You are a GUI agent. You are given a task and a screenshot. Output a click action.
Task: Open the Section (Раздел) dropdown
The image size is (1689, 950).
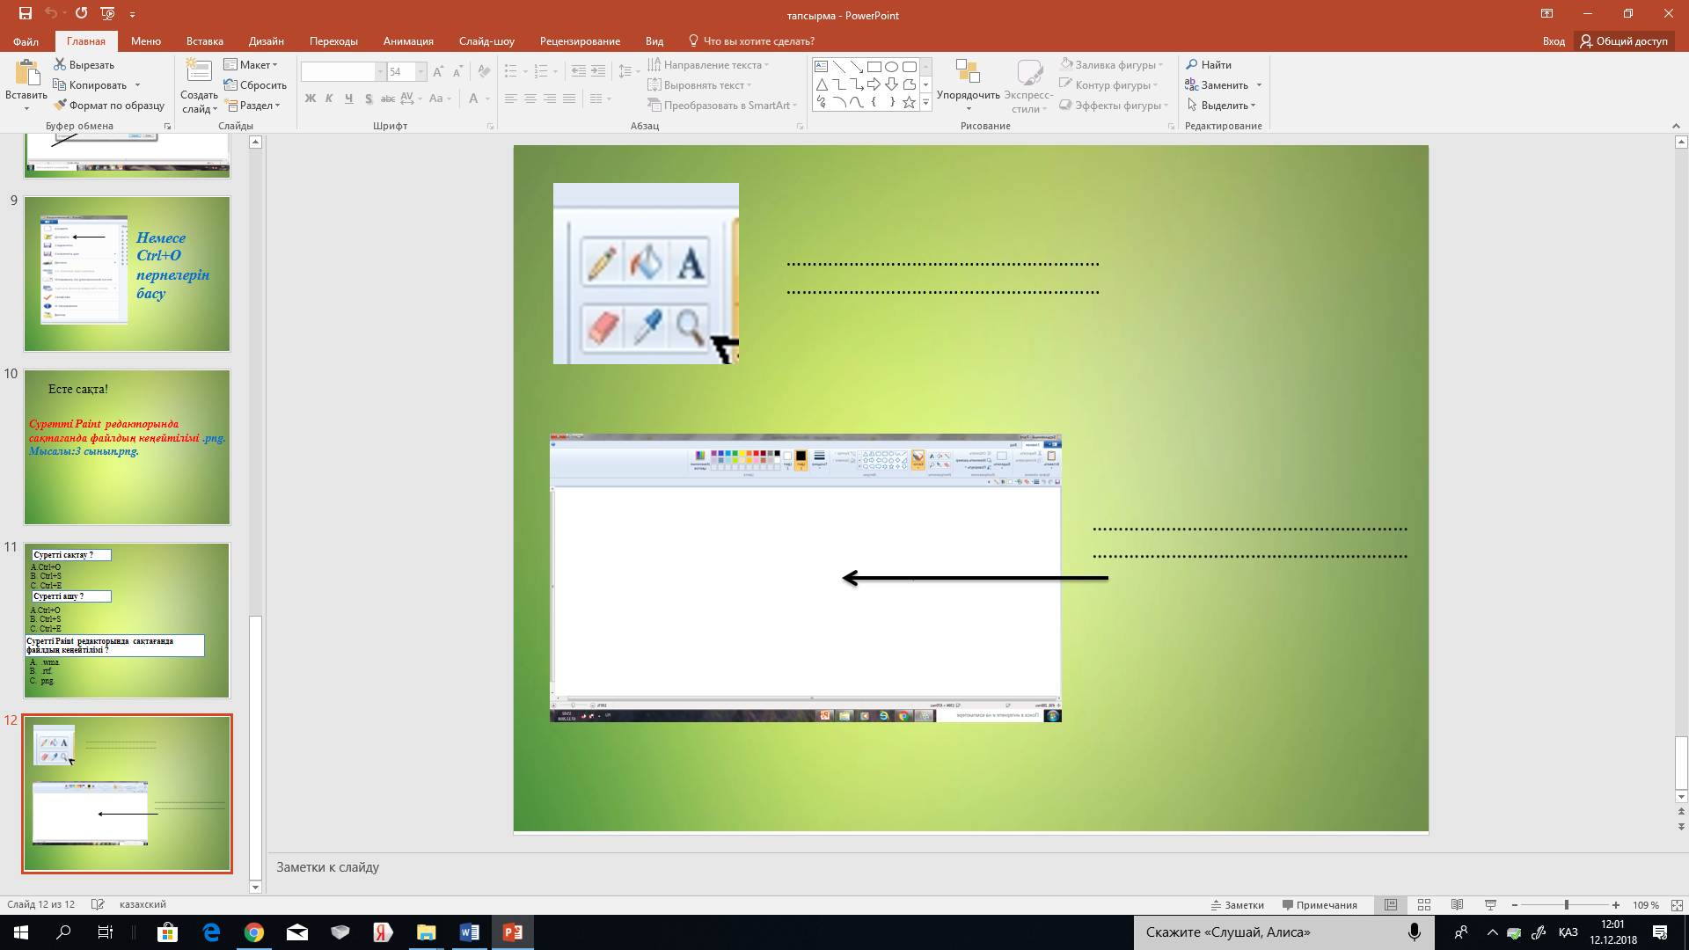pos(256,105)
